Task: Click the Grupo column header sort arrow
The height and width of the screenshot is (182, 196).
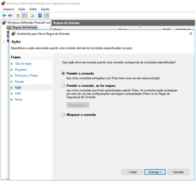Action: (139, 27)
